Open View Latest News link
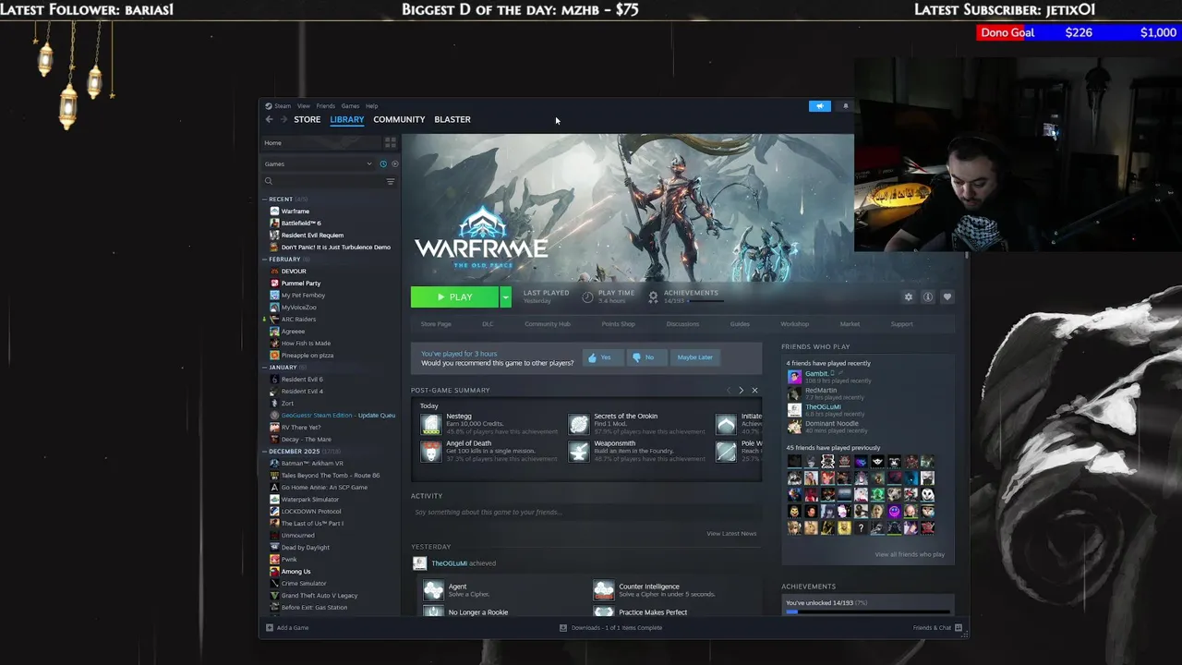The height and width of the screenshot is (665, 1182). point(731,534)
